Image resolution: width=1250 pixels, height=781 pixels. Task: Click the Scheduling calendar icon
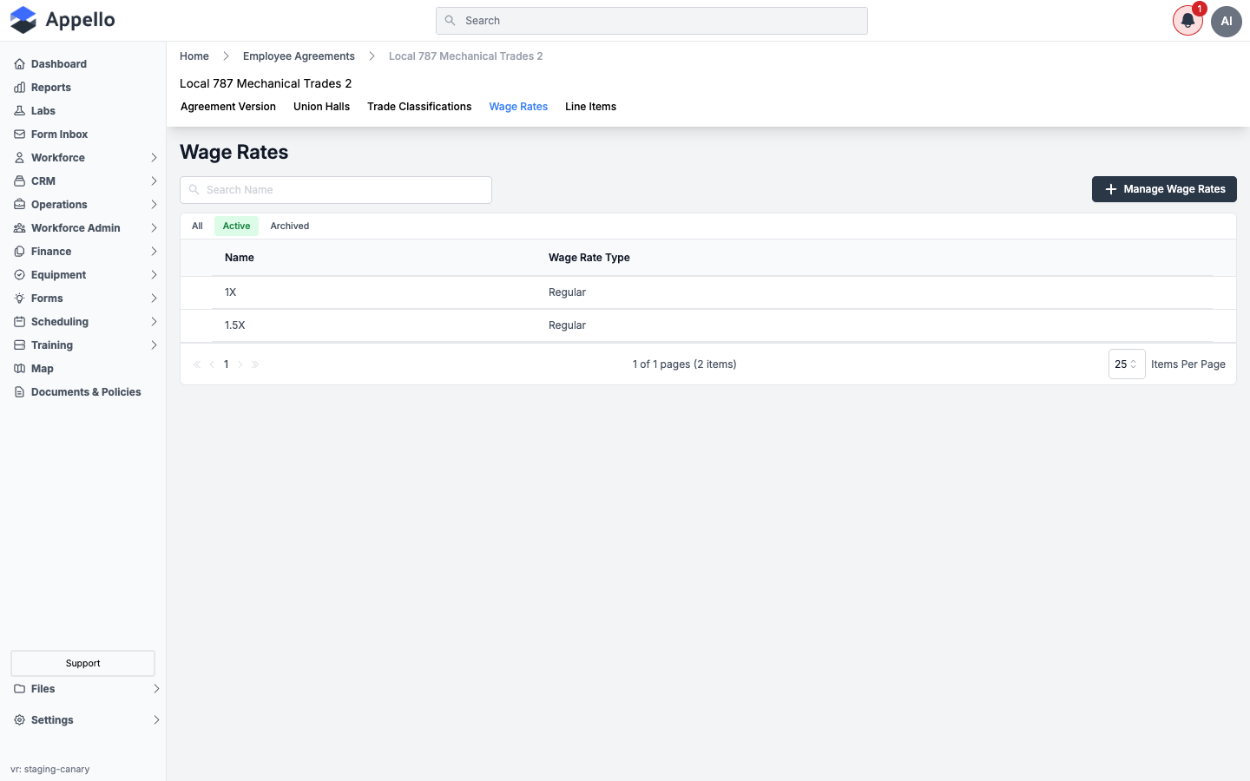point(19,322)
